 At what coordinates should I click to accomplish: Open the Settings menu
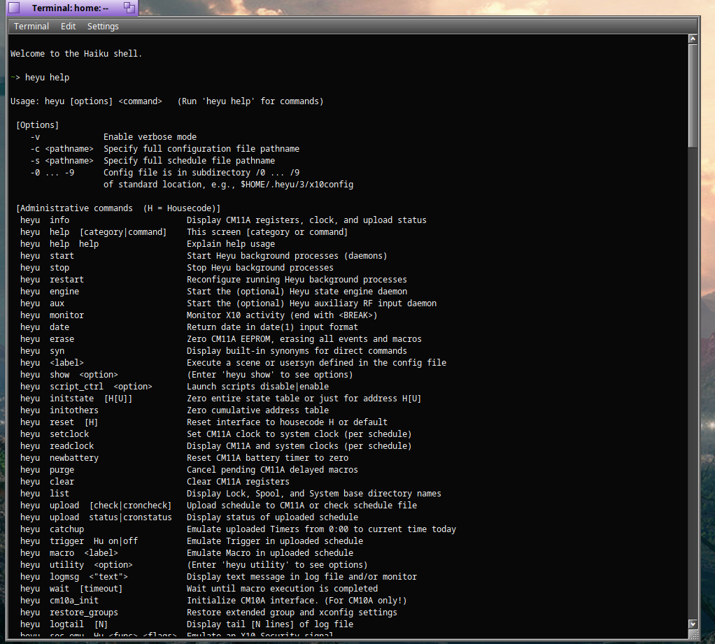point(103,27)
